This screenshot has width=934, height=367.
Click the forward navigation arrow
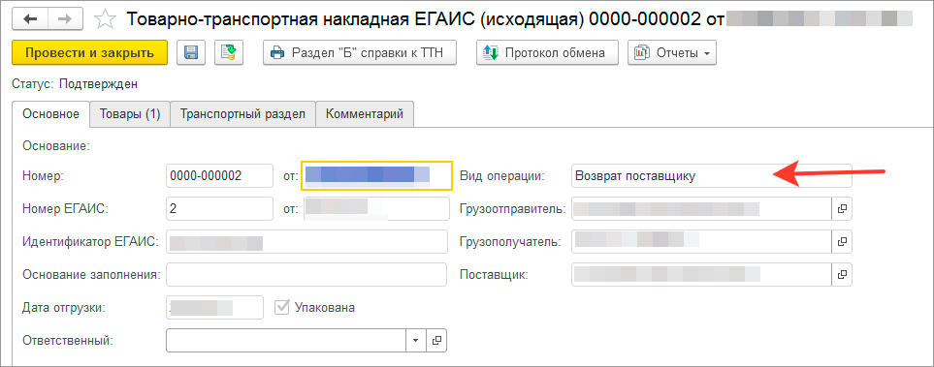point(64,19)
